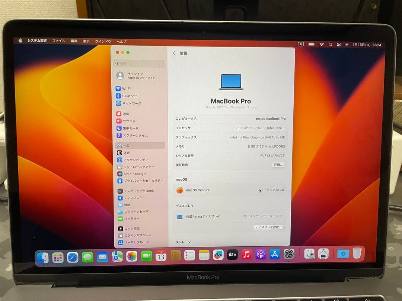This screenshot has width=402, height=301.
Task: Open the Apple menu
Action: [x=20, y=41]
